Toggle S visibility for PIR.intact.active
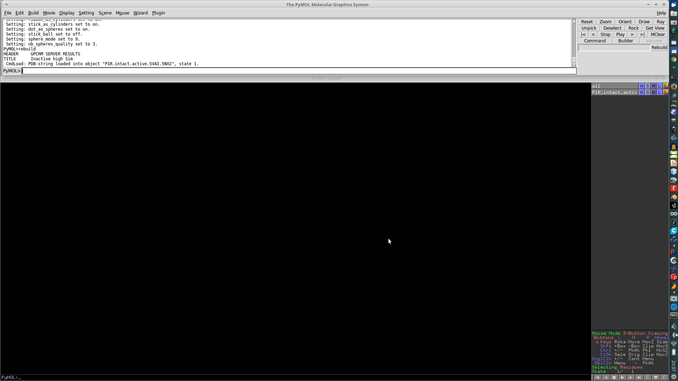This screenshot has height=381, width=678. click(x=648, y=92)
